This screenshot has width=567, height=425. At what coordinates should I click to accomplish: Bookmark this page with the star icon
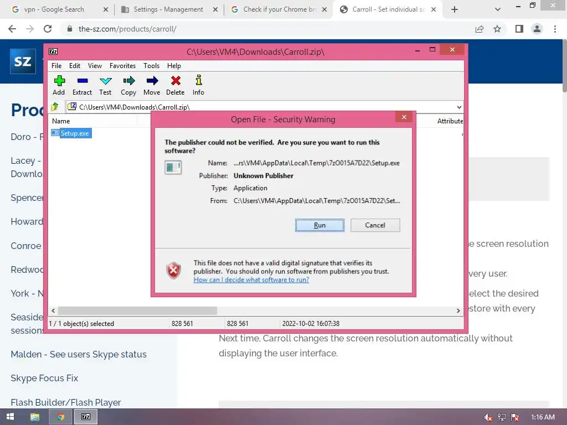click(497, 29)
